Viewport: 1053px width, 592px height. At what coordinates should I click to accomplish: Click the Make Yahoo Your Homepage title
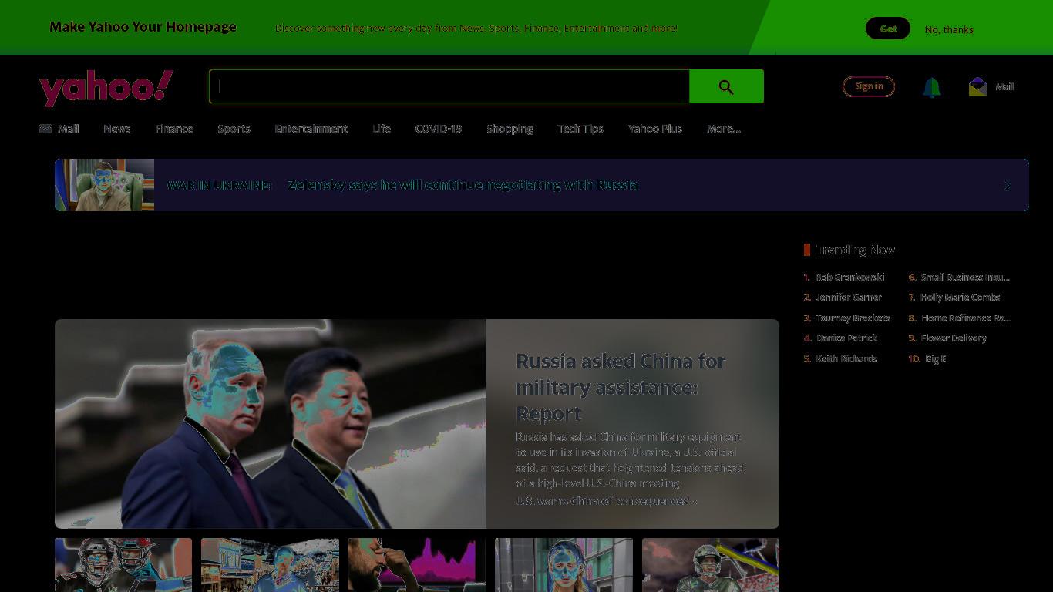pyautogui.click(x=143, y=27)
